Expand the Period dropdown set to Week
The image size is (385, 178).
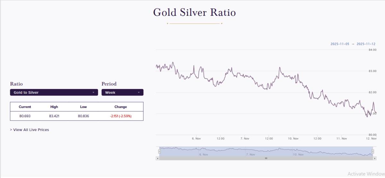coord(122,93)
